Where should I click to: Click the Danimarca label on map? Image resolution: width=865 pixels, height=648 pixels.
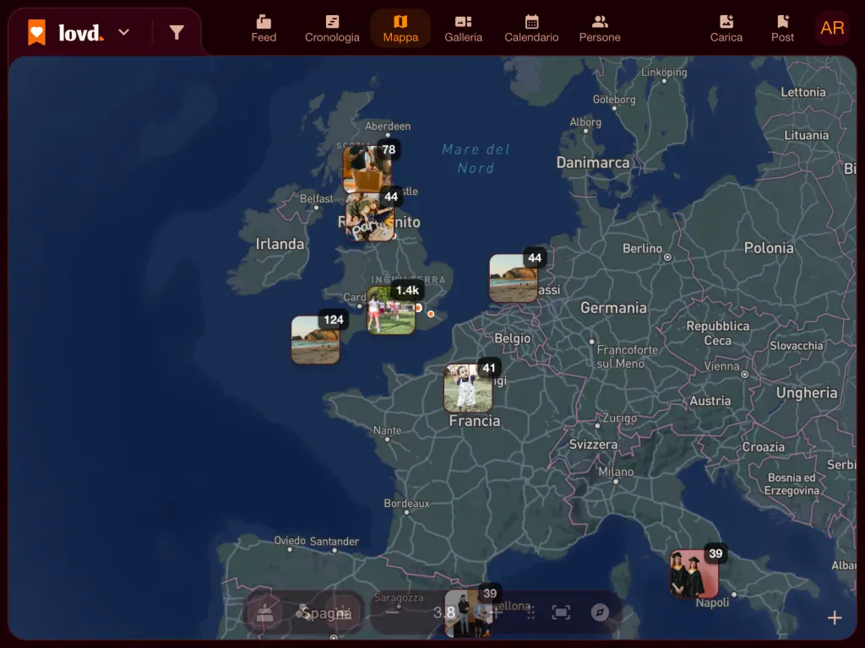click(x=592, y=163)
